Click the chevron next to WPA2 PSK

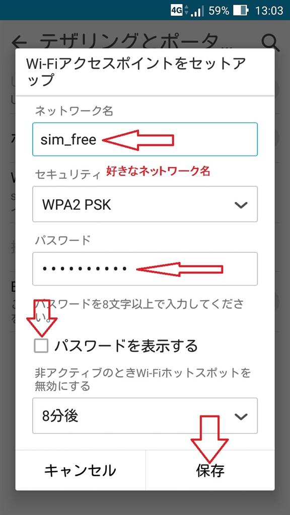point(241,205)
